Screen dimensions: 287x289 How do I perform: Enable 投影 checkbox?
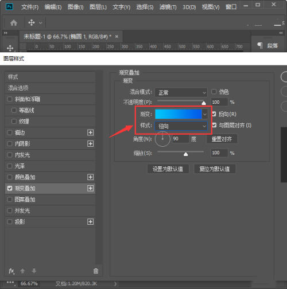[x=10, y=221]
